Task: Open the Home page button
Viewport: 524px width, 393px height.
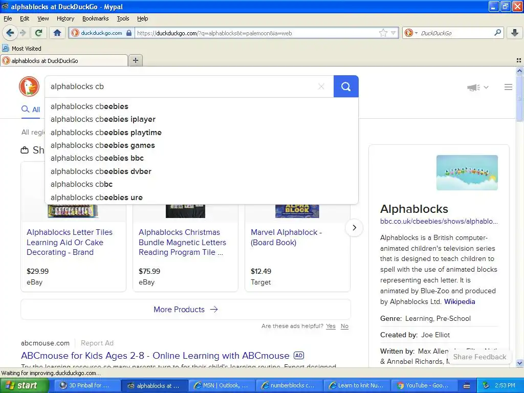Action: pyautogui.click(x=57, y=33)
